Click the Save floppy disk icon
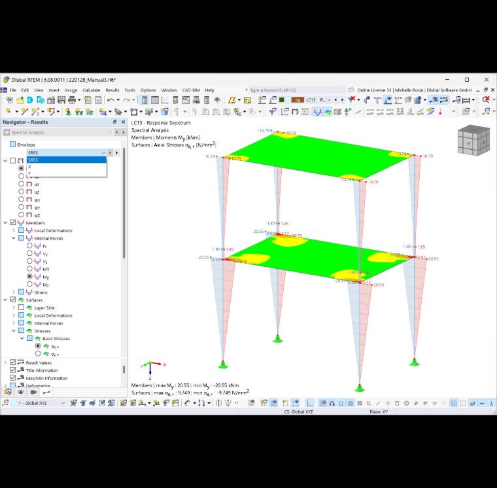497x488 pixels. pyautogui.click(x=61, y=100)
